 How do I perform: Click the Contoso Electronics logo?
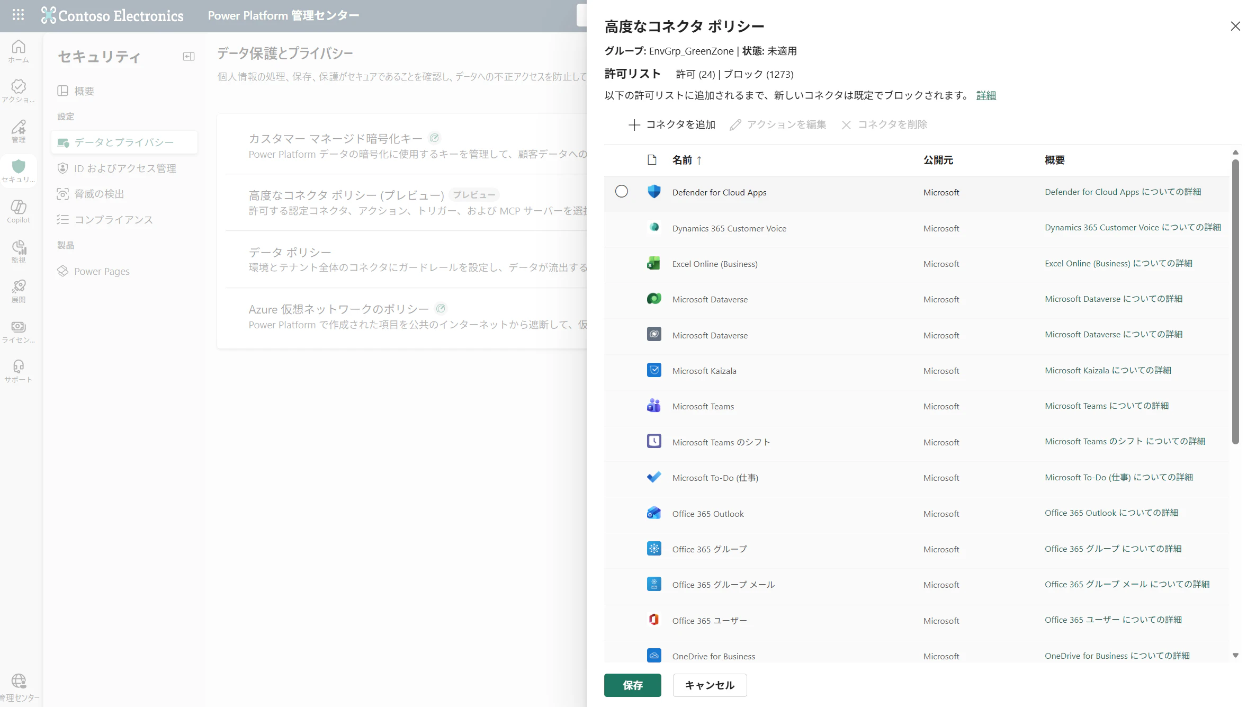(112, 15)
